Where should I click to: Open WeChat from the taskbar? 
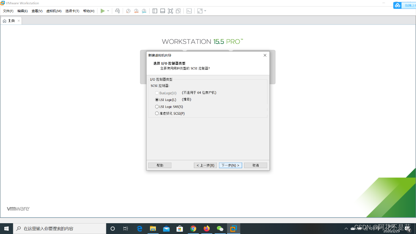[x=220, y=228]
